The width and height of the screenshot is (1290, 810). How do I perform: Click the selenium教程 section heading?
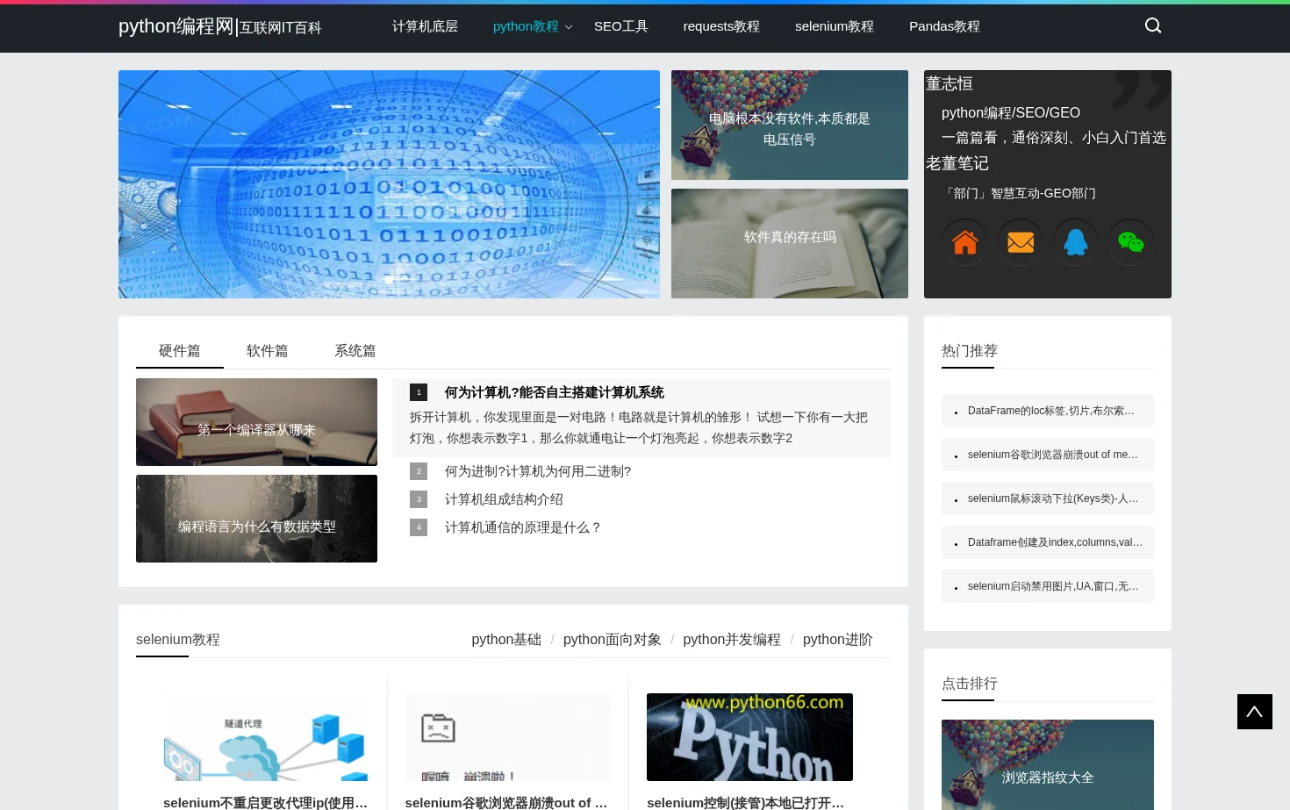(x=178, y=640)
